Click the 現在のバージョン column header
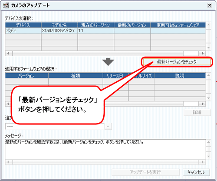The height and width of the screenshot is (181, 217). tap(95, 25)
